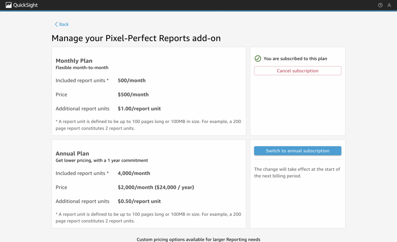Click the QuickSight logo icon
Screen dimensions: 397x242
pos(9,5)
